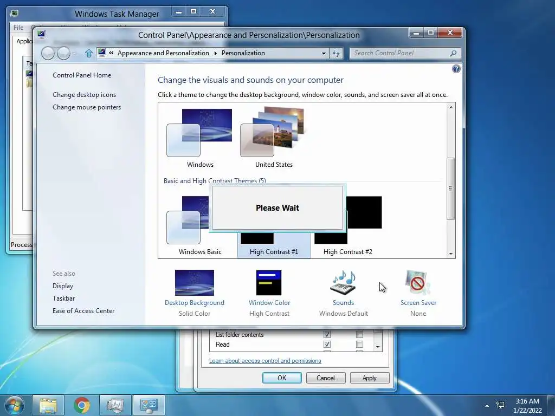
Task: Open the Taskbar link under See also
Action: point(64,298)
